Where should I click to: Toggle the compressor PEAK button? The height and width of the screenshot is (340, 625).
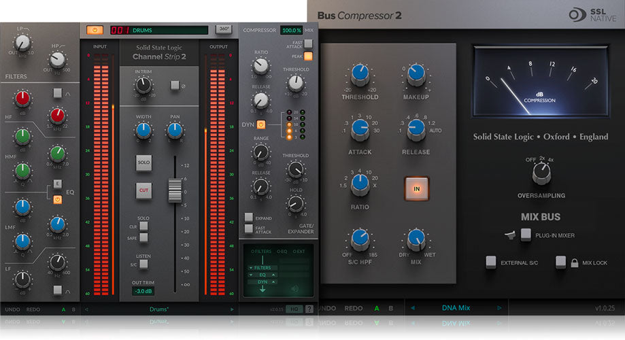coord(308,56)
